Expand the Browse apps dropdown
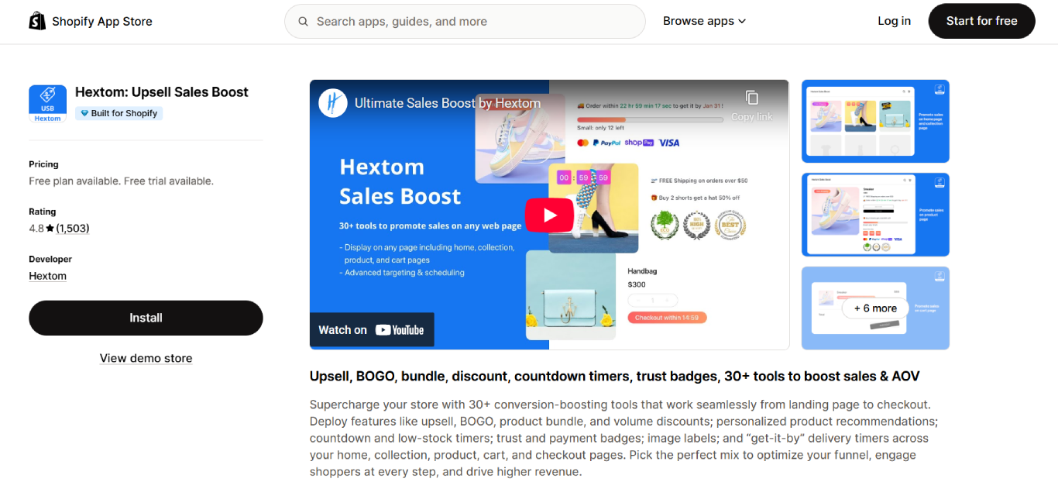The width and height of the screenshot is (1058, 489). click(x=703, y=21)
